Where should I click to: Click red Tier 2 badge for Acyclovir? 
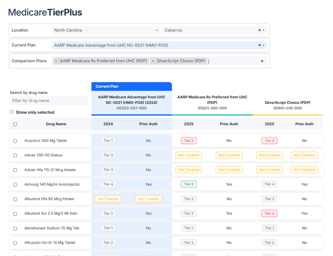pyautogui.click(x=189, y=141)
